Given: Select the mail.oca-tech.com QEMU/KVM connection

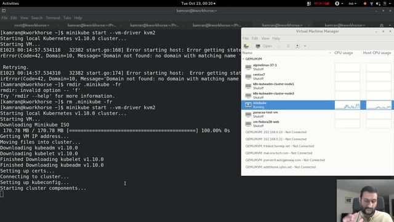Looking at the screenshot, I should [x=279, y=153].
